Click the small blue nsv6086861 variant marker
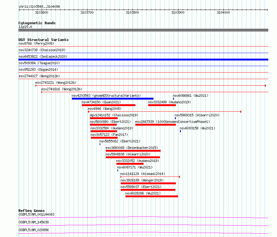277x237 pixels. (x=173, y=99)
